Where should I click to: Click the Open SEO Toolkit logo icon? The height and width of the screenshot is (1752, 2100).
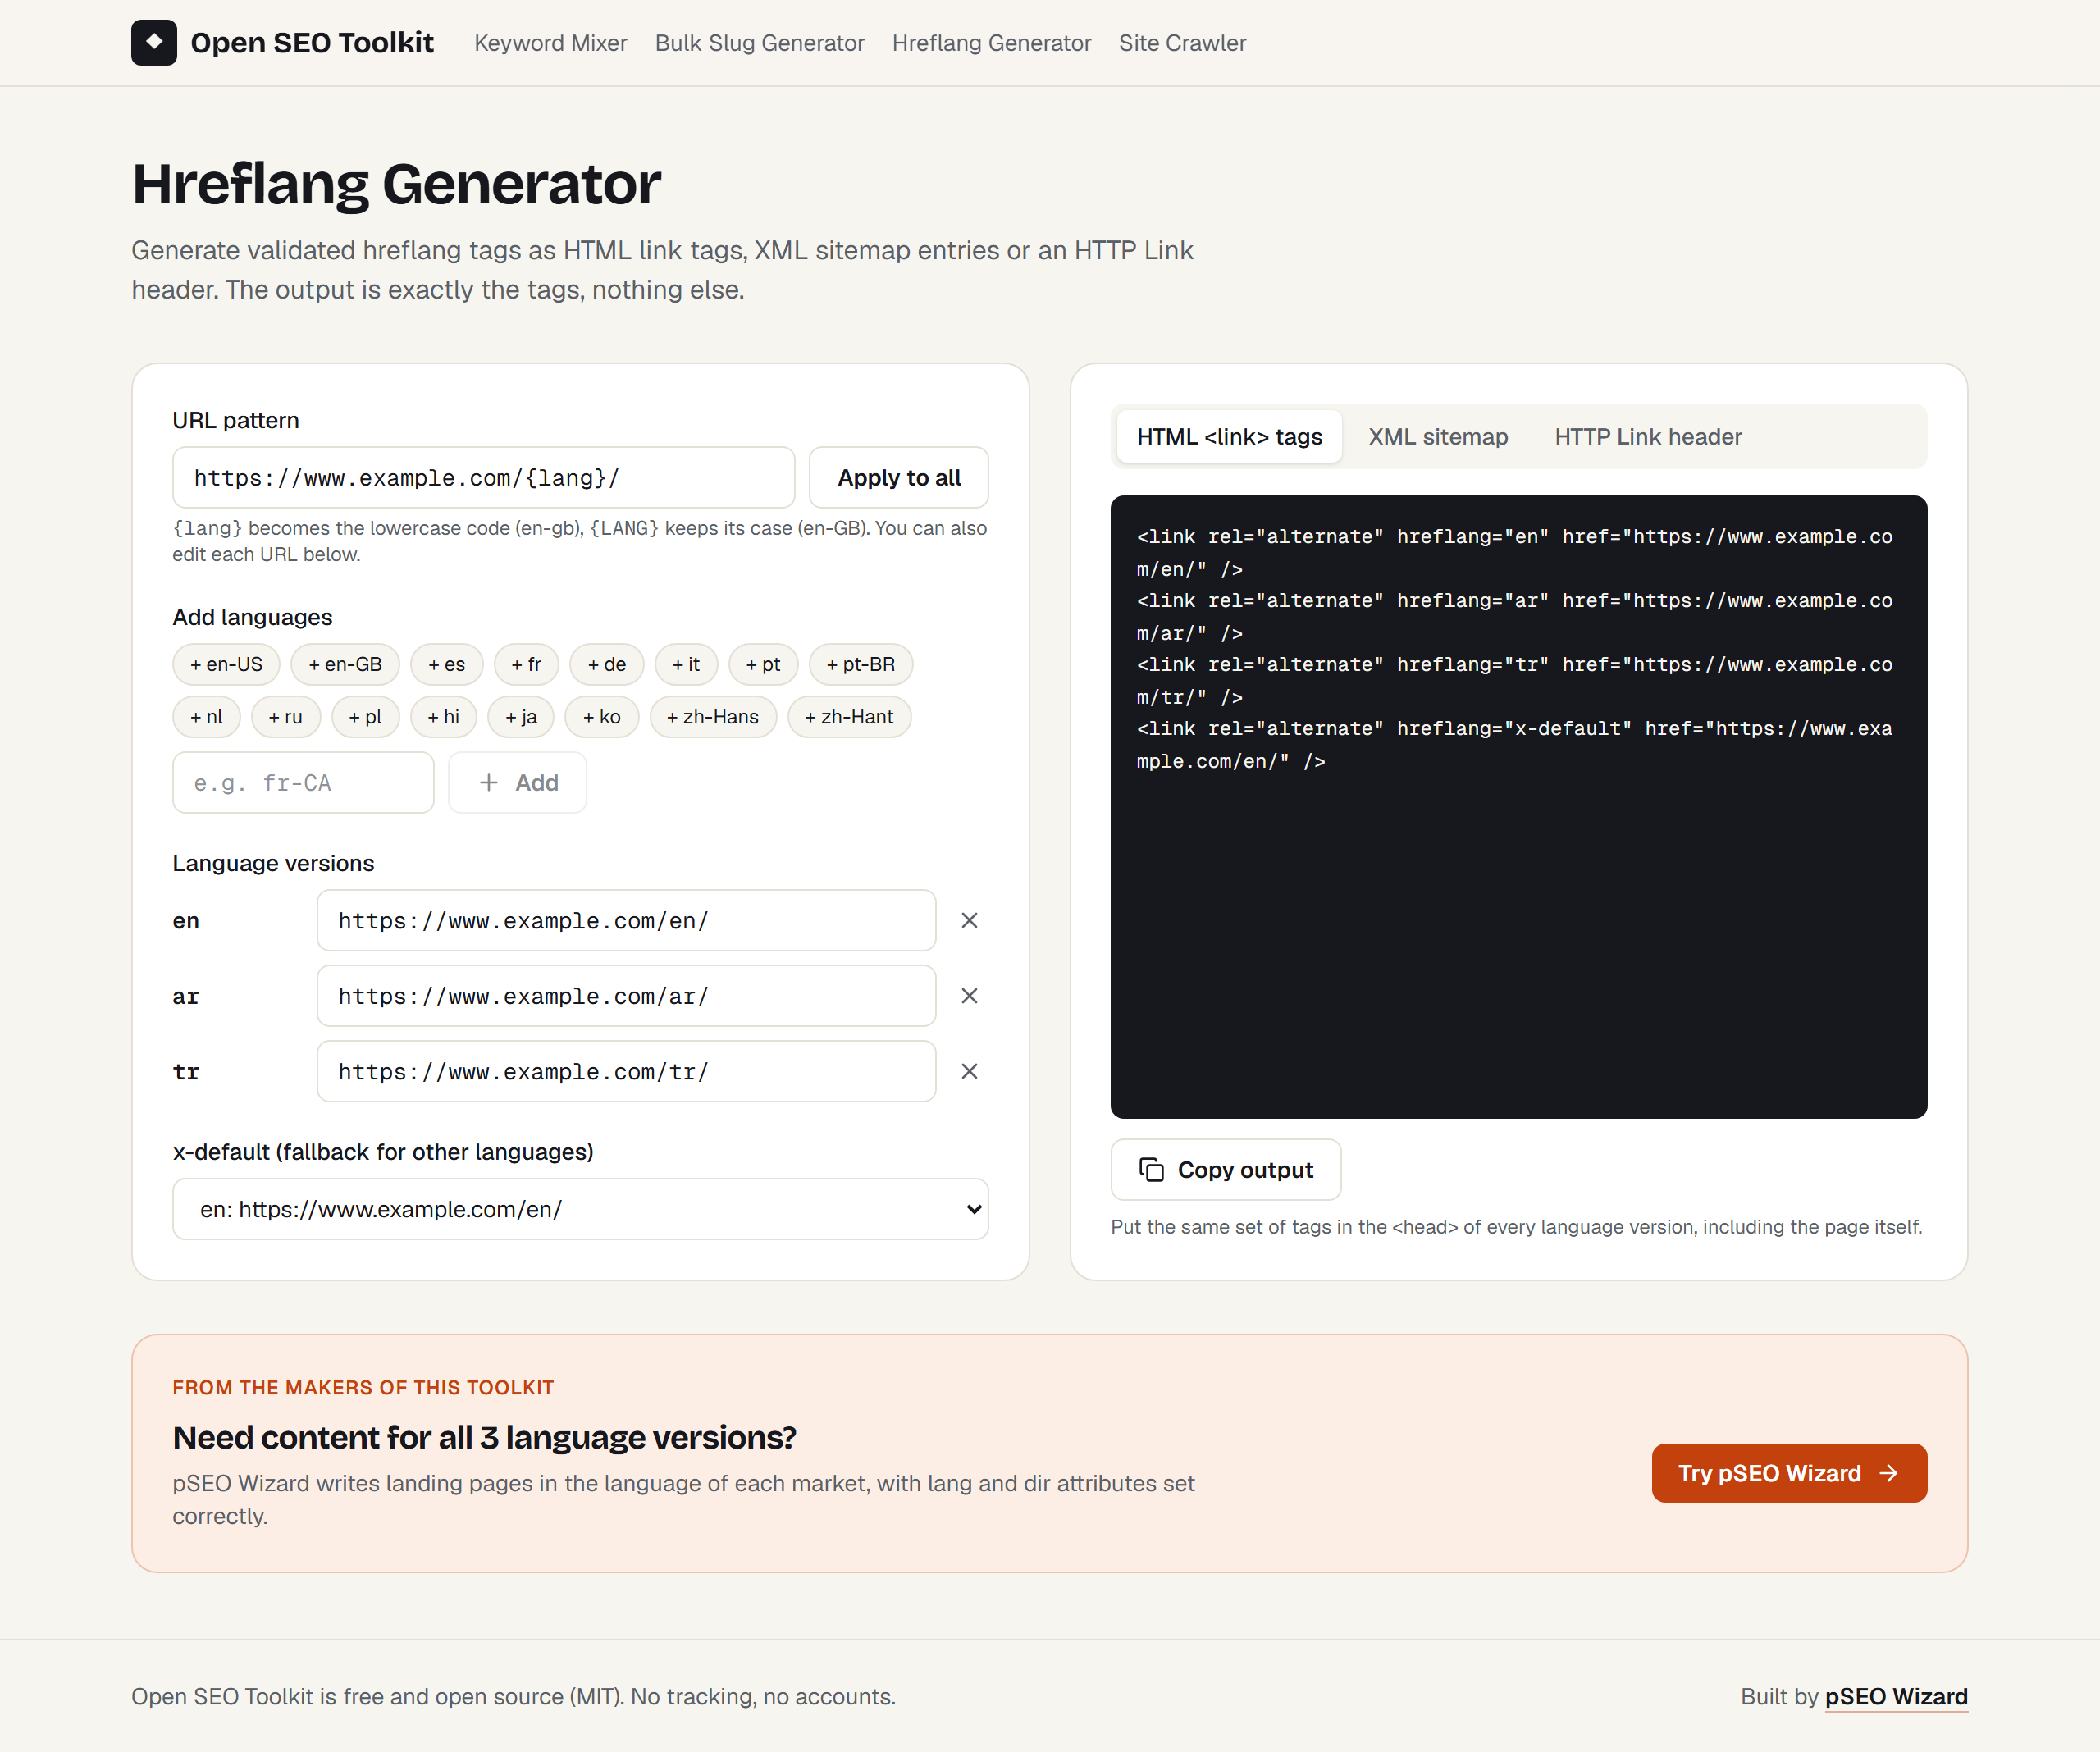pyautogui.click(x=154, y=42)
